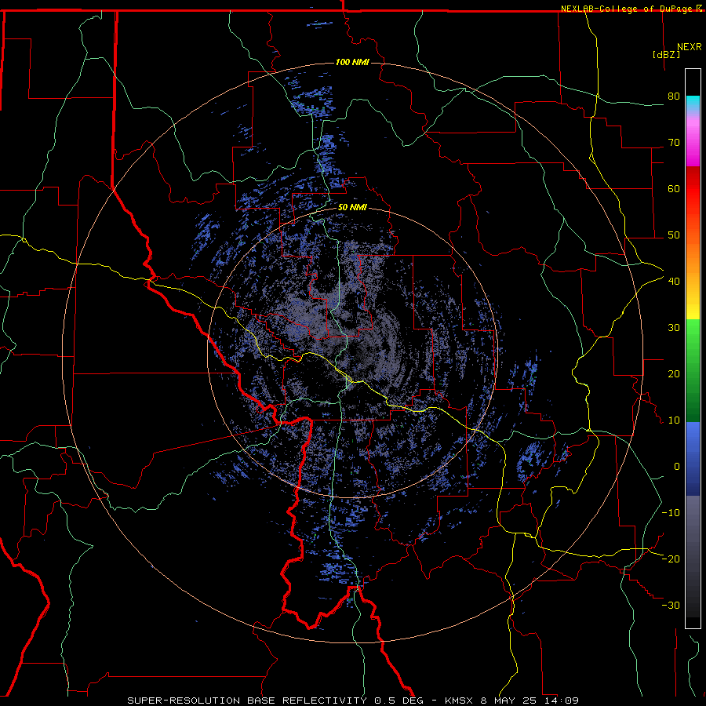The width and height of the screenshot is (706, 706).
Task: Click the green segment of the color bar
Action: 693,370
